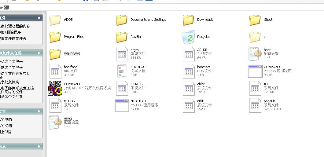The image size is (324, 157).
Task: Select the MS-DOS COMMAND shortcut icon
Action: 55,88
